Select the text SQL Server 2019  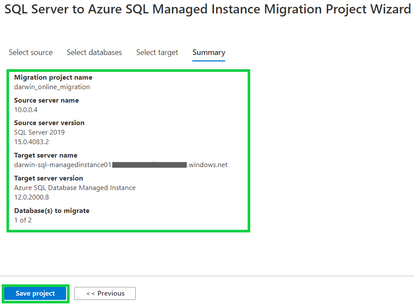click(39, 132)
